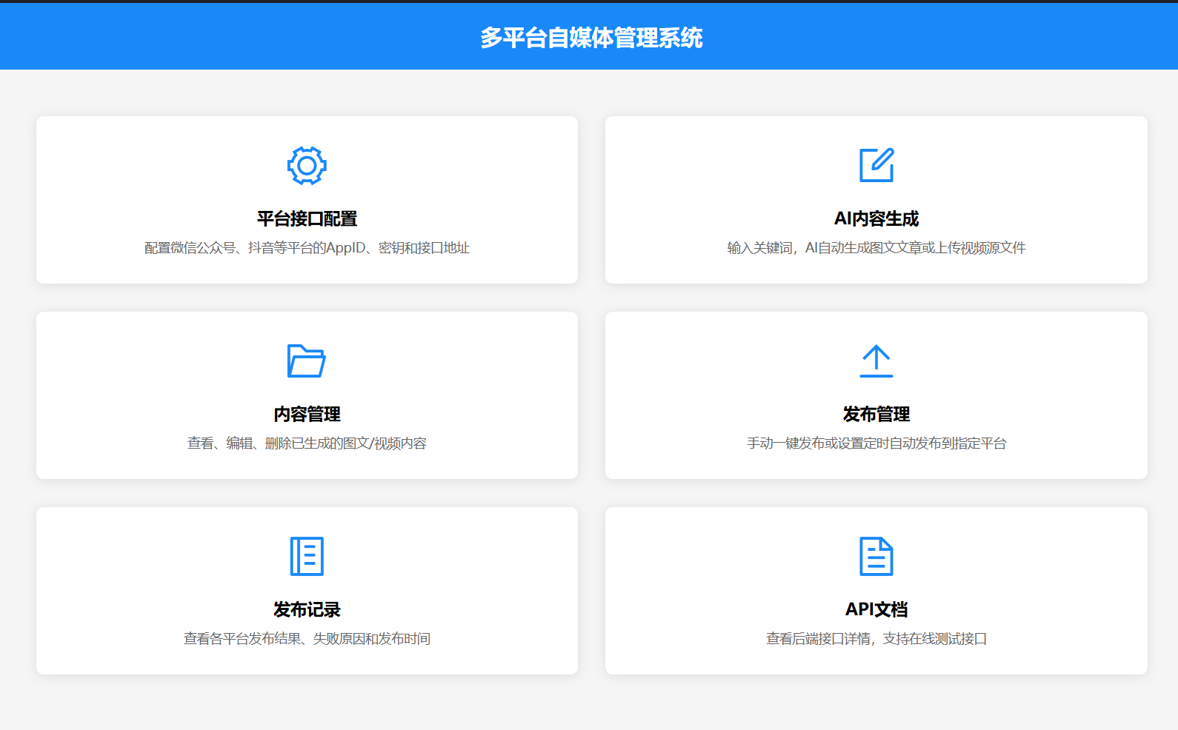This screenshot has width=1178, height=730.
Task: Open the API文档 heading
Action: click(x=876, y=609)
